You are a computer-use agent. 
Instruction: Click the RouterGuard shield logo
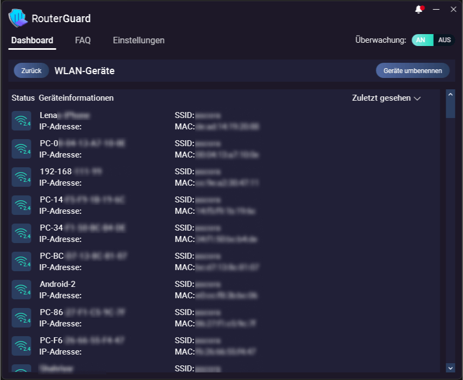pos(17,18)
